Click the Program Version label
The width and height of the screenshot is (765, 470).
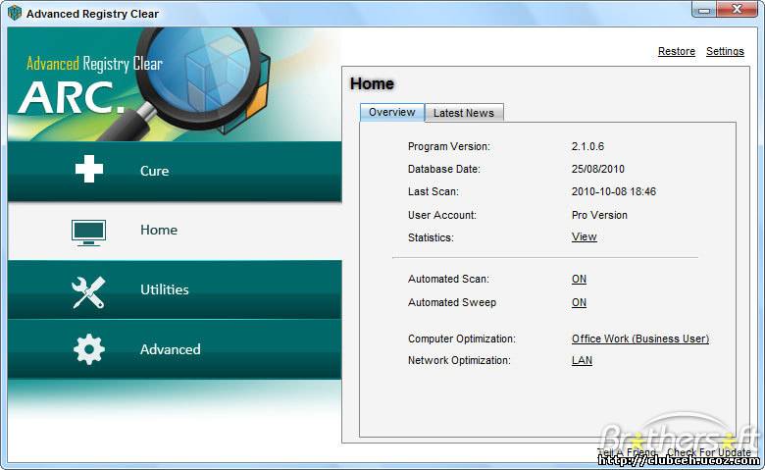pyautogui.click(x=449, y=146)
